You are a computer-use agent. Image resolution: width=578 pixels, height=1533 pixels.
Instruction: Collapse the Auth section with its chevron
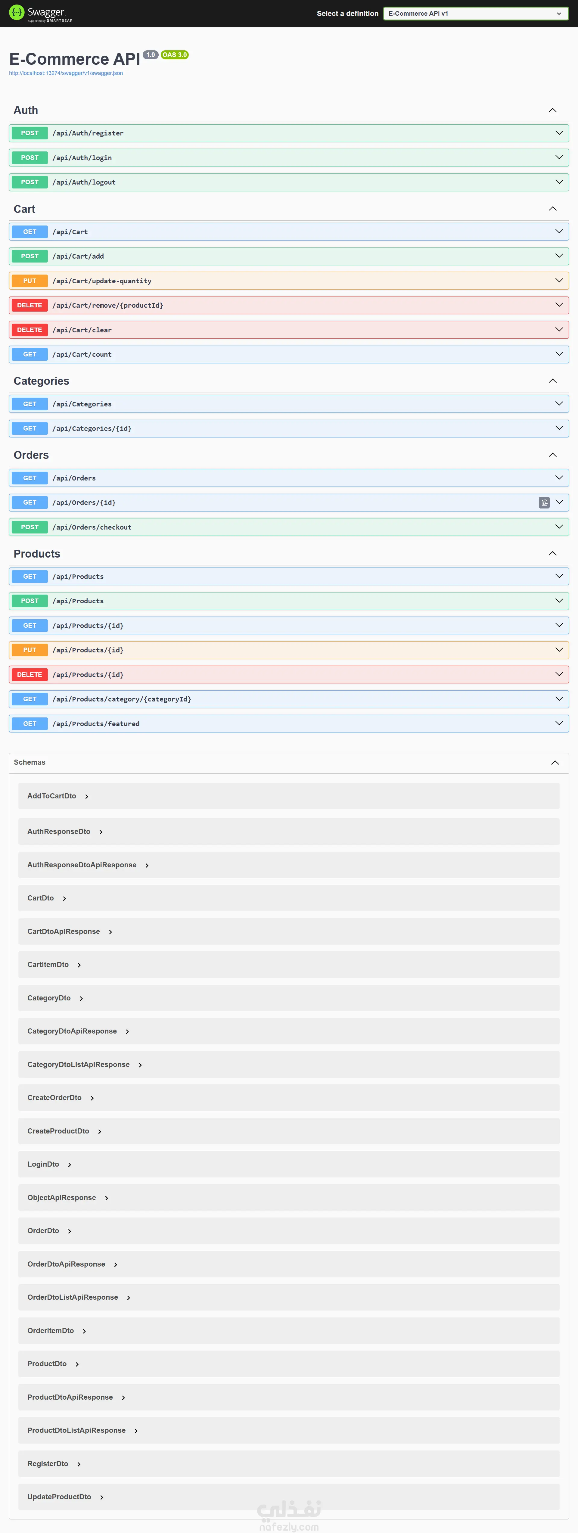tap(552, 111)
